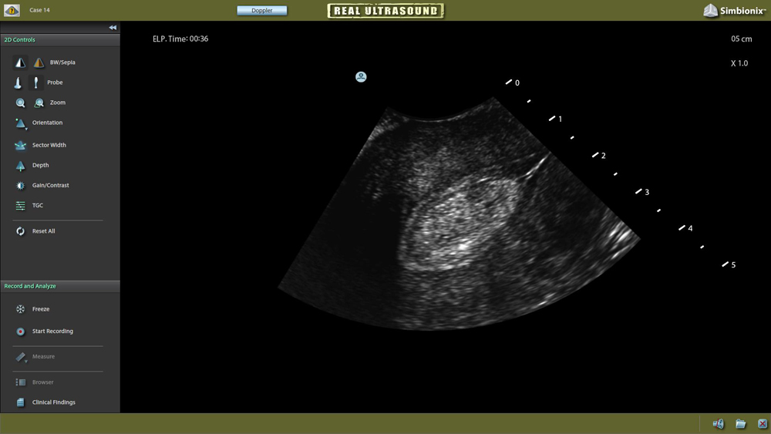
Task: Click the Orientation label
Action: click(47, 123)
